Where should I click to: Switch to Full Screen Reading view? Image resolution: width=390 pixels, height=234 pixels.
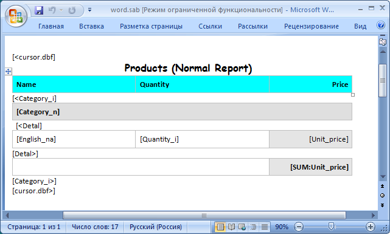(231, 227)
